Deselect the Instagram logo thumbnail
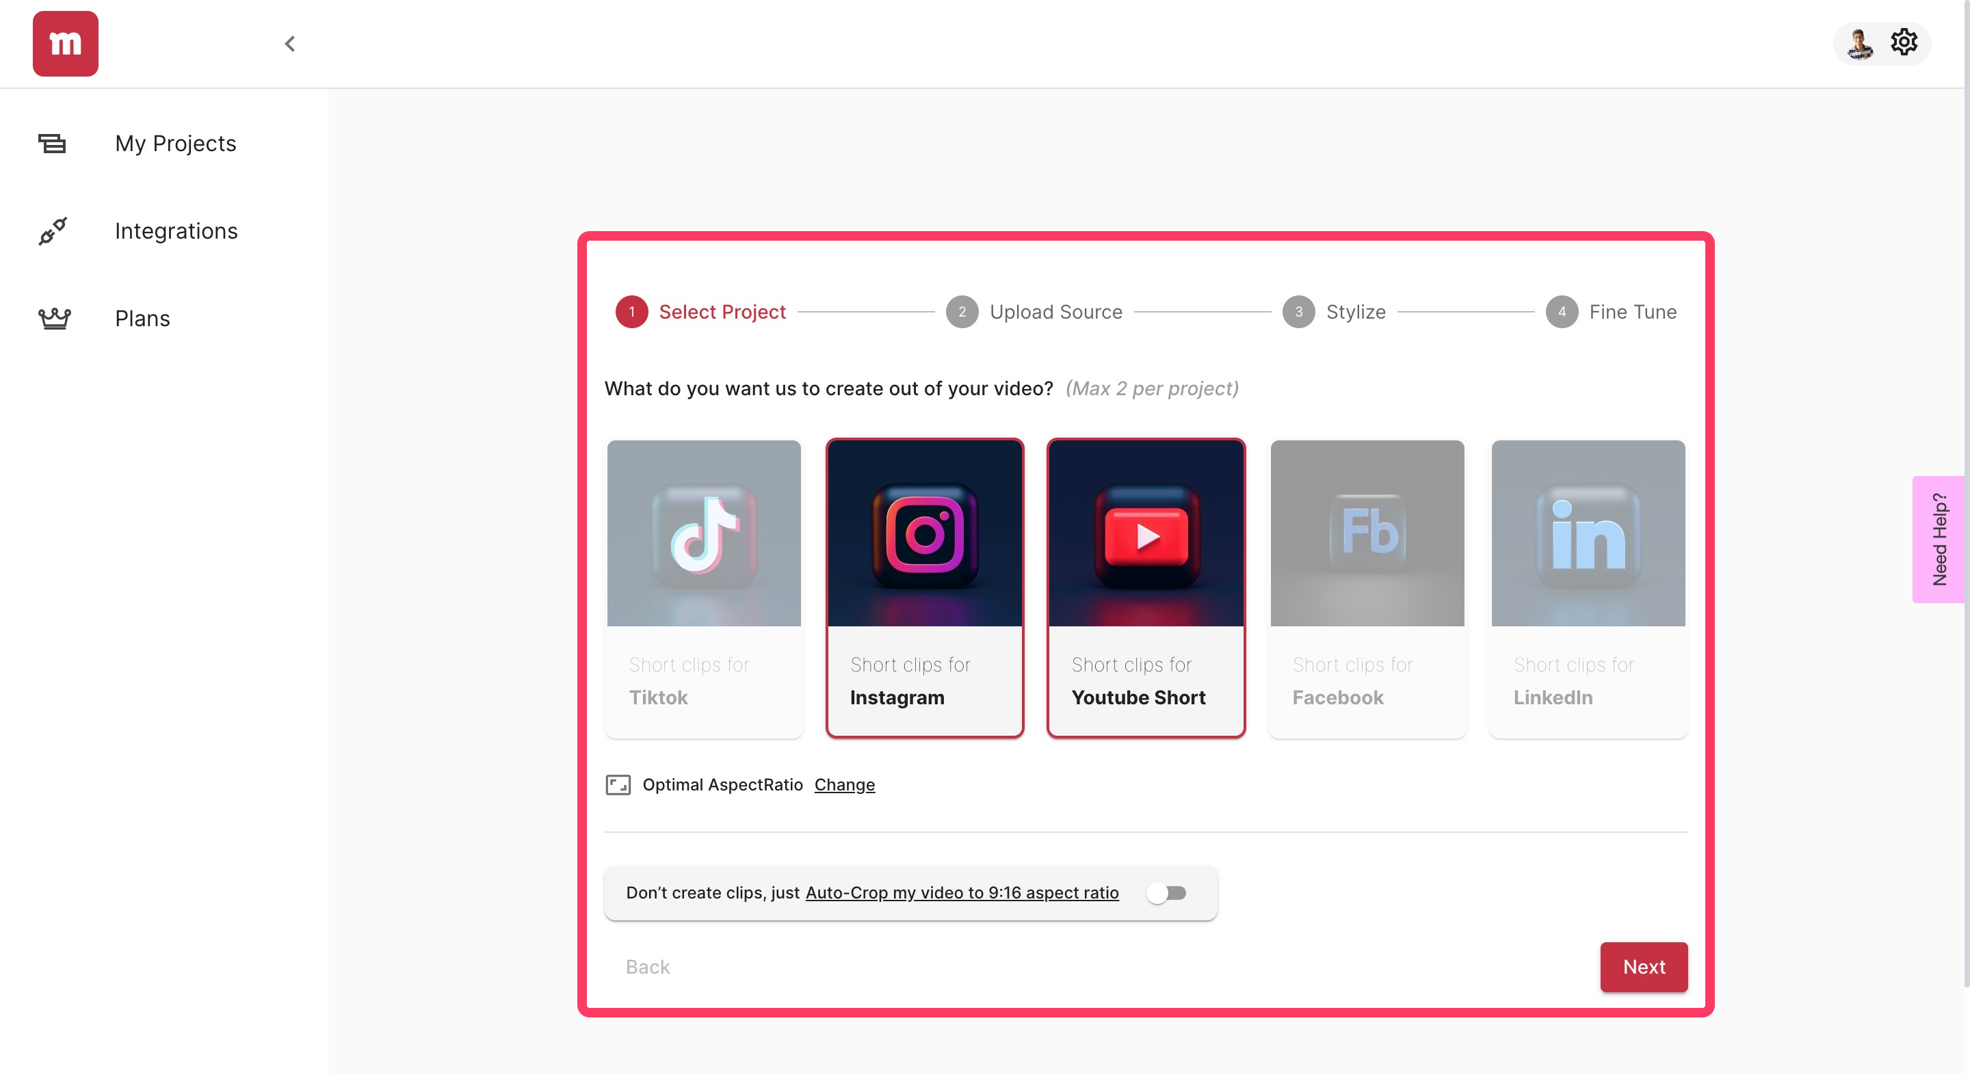The image size is (1970, 1079). coord(925,534)
